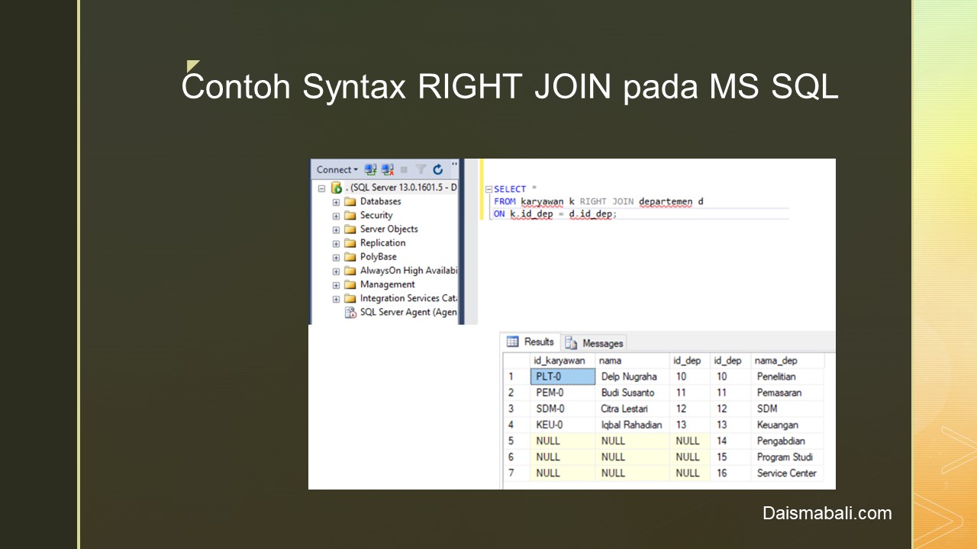
Task: Click the SQL Server Agent icon
Action: pos(350,313)
